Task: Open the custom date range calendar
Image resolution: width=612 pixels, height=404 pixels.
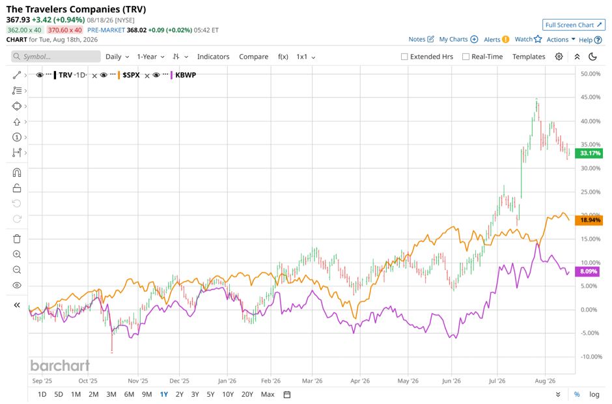Action: 287,394
